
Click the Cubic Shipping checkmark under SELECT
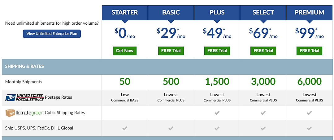[x=263, y=113]
